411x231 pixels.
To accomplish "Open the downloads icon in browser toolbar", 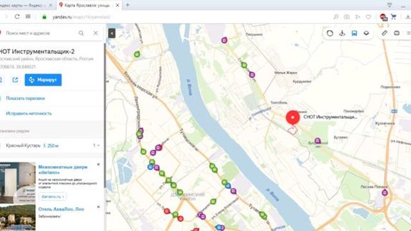I will [x=408, y=17].
